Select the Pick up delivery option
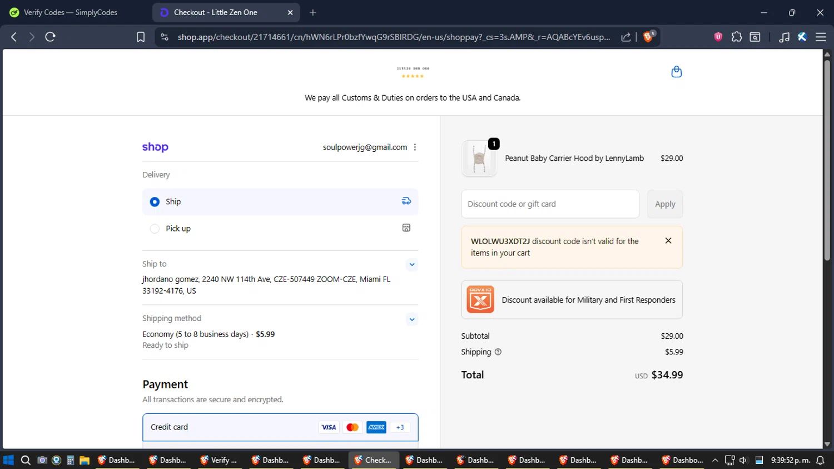Screen dimensions: 834x469 click(280, 228)
